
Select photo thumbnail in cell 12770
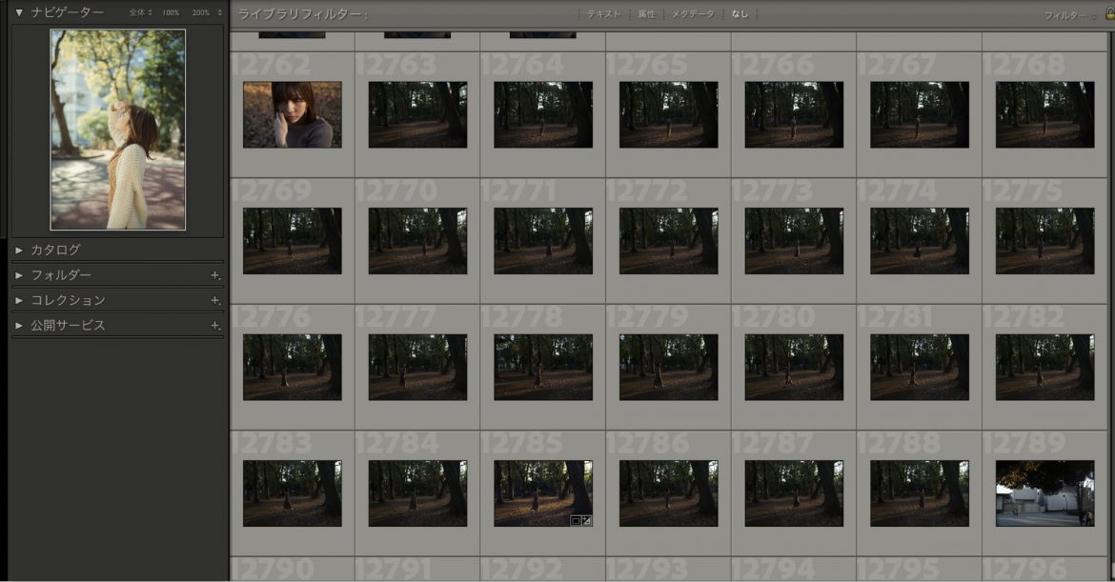pos(417,241)
